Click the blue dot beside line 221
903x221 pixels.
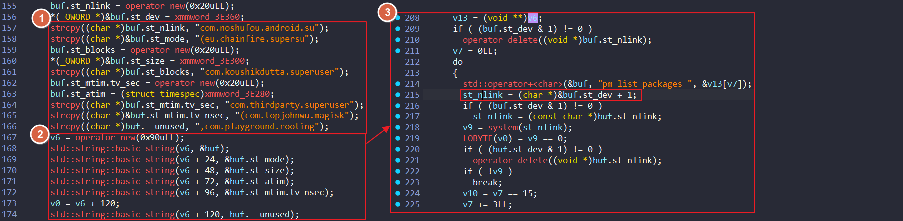coord(398,160)
